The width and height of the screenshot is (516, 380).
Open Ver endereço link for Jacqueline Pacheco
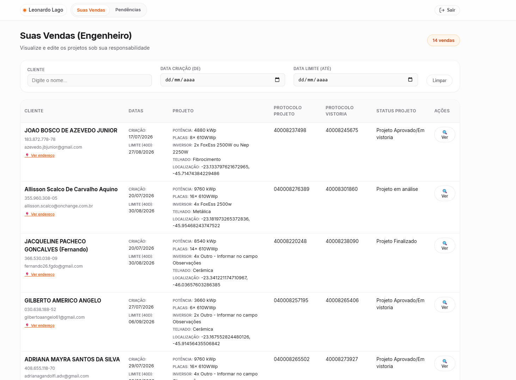(39, 274)
